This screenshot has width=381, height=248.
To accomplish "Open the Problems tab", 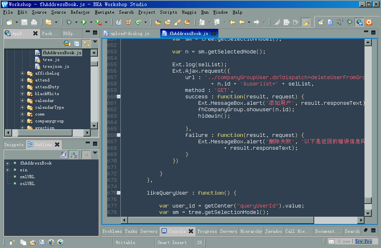I will [112, 231].
